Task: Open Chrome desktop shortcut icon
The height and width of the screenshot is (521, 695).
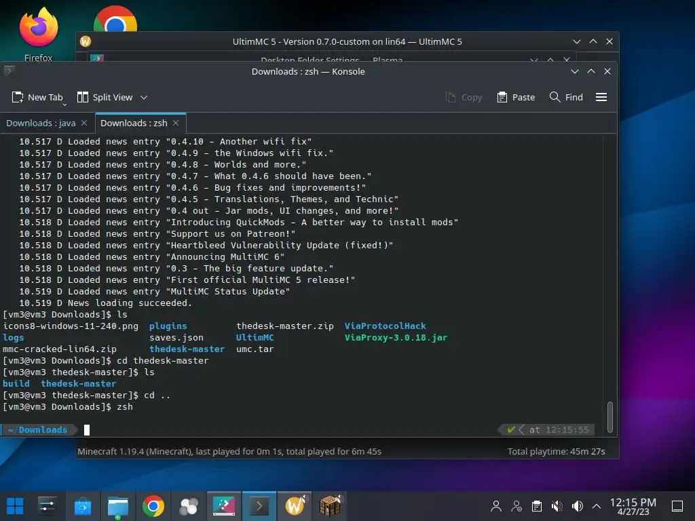Action: [115, 20]
